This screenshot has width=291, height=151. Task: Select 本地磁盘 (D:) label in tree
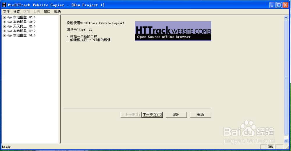pos(24,22)
